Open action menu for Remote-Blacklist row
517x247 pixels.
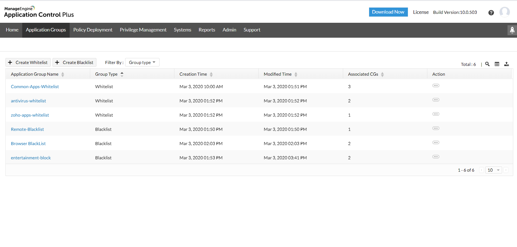435,129
